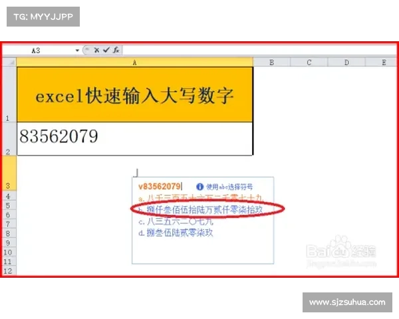399x319 pixels.
Task: Click the www.sjzsuhua.com link
Action: click(x=347, y=302)
